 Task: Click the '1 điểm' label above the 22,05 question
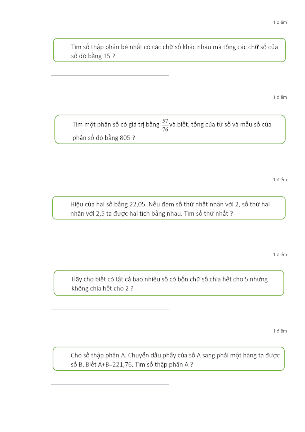(x=280, y=180)
